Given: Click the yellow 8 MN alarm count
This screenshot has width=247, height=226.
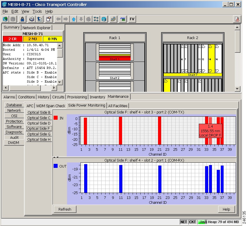Looking at the screenshot, I should coord(52,39).
